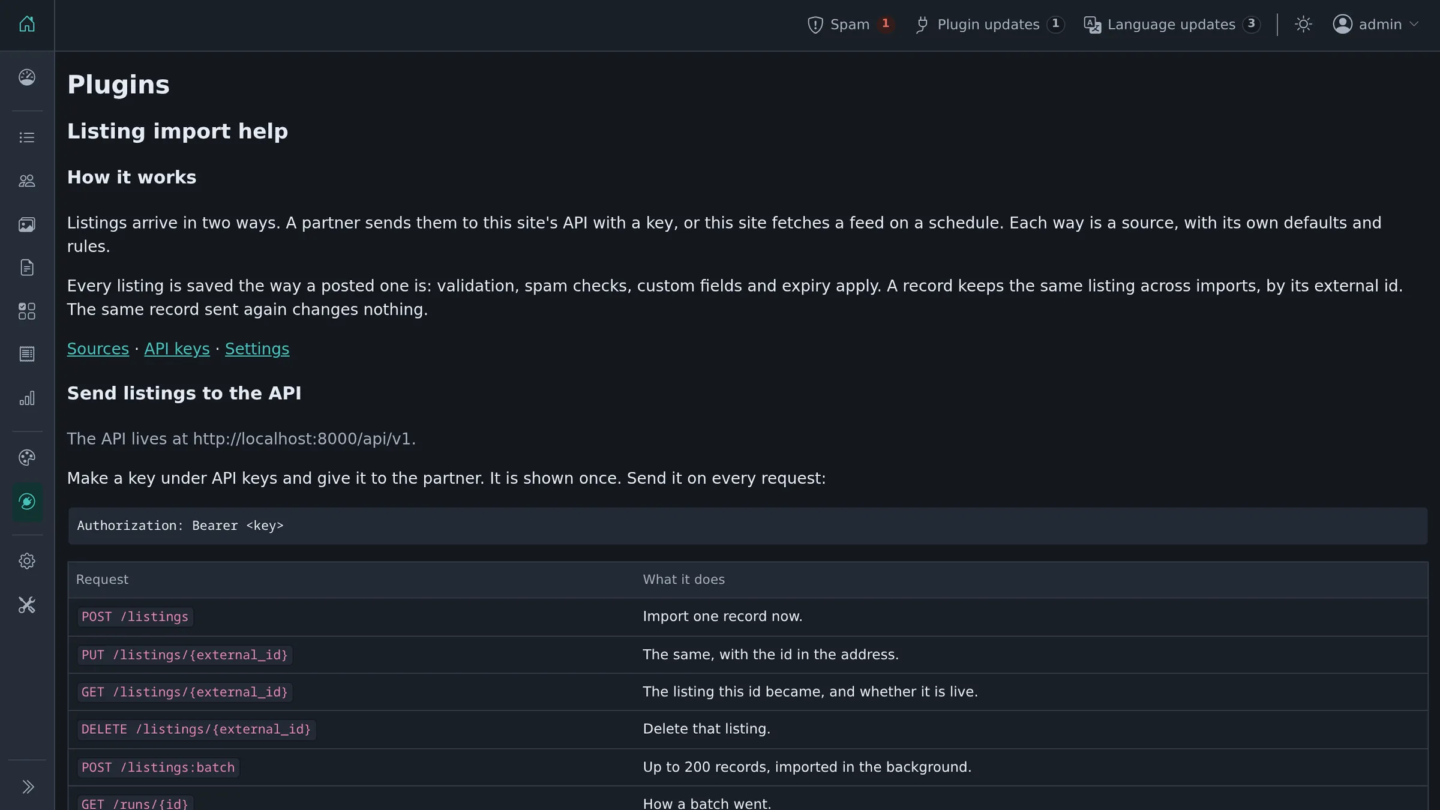Toggle light theme sun icon
Viewport: 1440px width, 810px height.
coord(1303,25)
